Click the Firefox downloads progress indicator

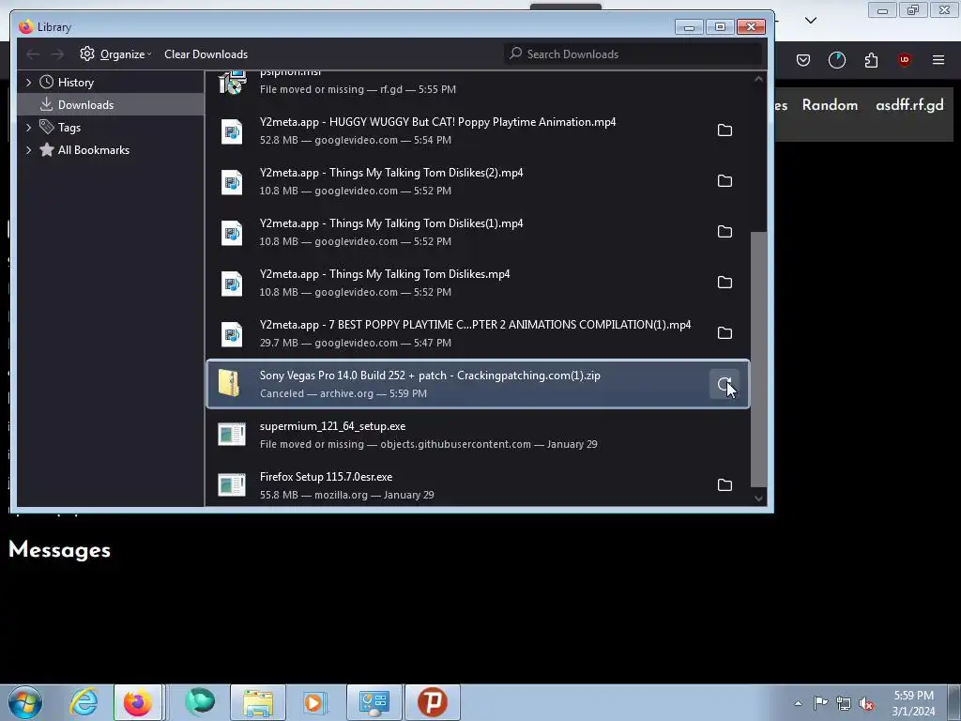click(836, 60)
